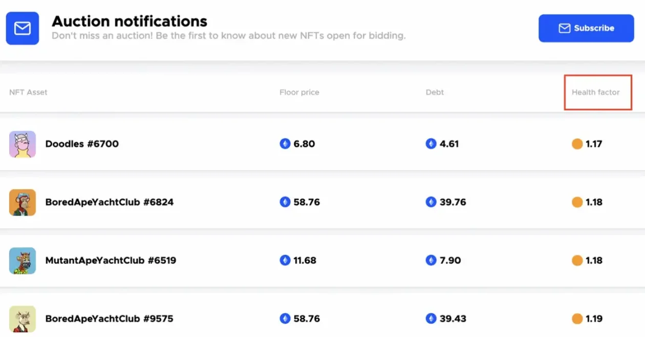Click the orange health dot beside 1.17
The height and width of the screenshot is (337, 645).
point(577,144)
